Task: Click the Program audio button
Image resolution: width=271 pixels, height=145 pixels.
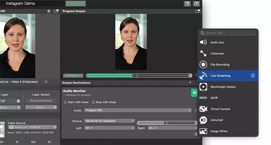Action: coord(73,75)
